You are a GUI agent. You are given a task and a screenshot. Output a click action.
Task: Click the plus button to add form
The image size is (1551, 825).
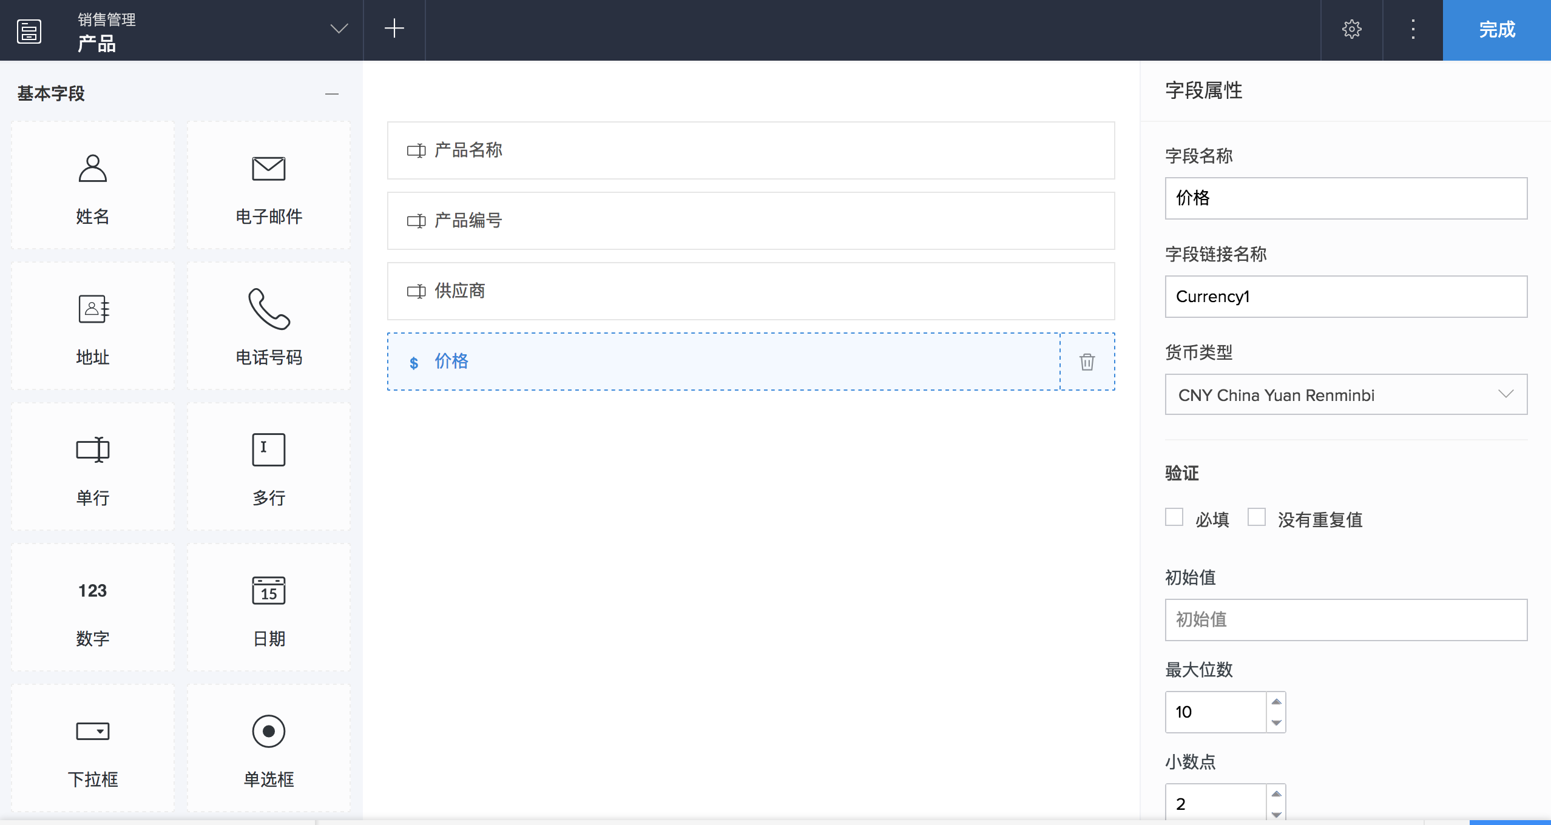point(394,29)
